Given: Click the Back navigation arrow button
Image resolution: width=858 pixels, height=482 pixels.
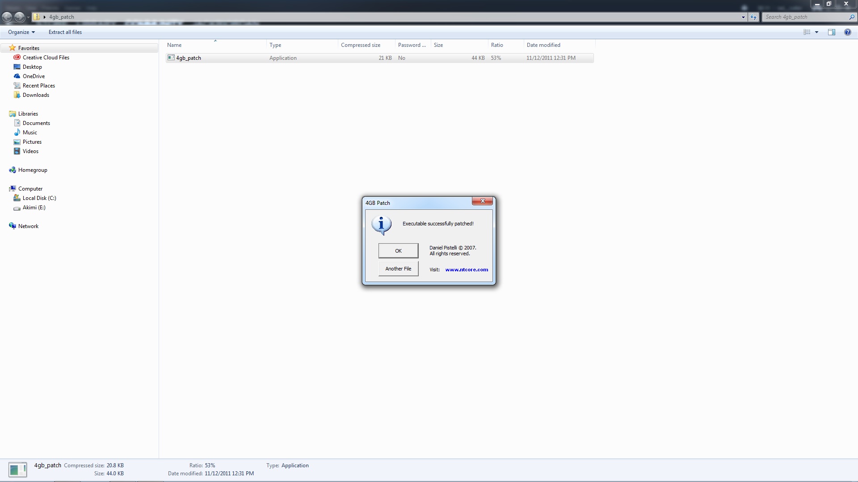Looking at the screenshot, I should [7, 17].
